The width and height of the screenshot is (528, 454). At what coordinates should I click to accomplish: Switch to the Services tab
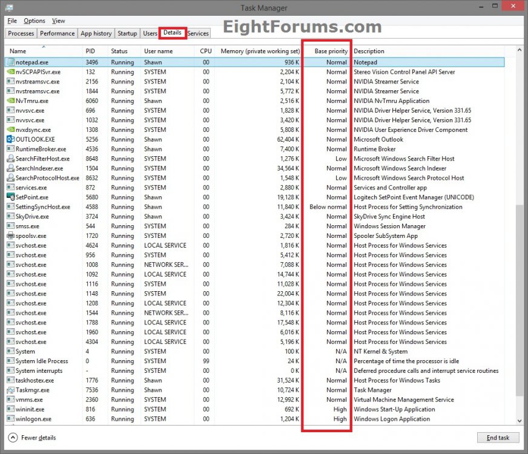(198, 33)
